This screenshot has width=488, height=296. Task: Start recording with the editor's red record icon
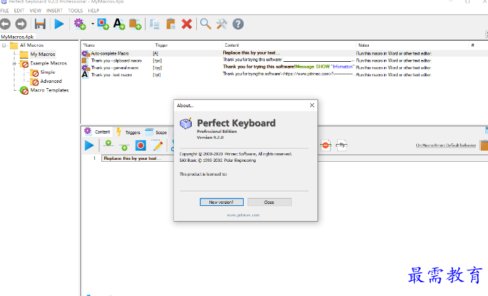pyautogui.click(x=141, y=145)
